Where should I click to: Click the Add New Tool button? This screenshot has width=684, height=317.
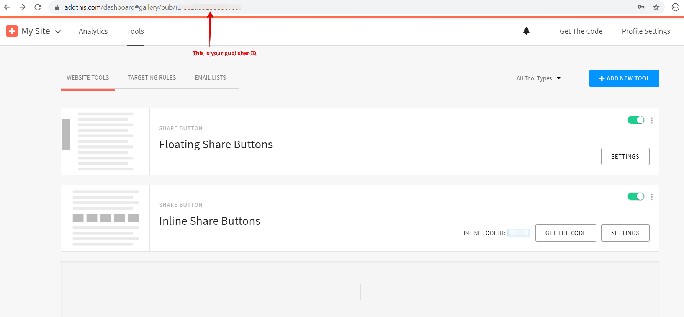pyautogui.click(x=624, y=78)
